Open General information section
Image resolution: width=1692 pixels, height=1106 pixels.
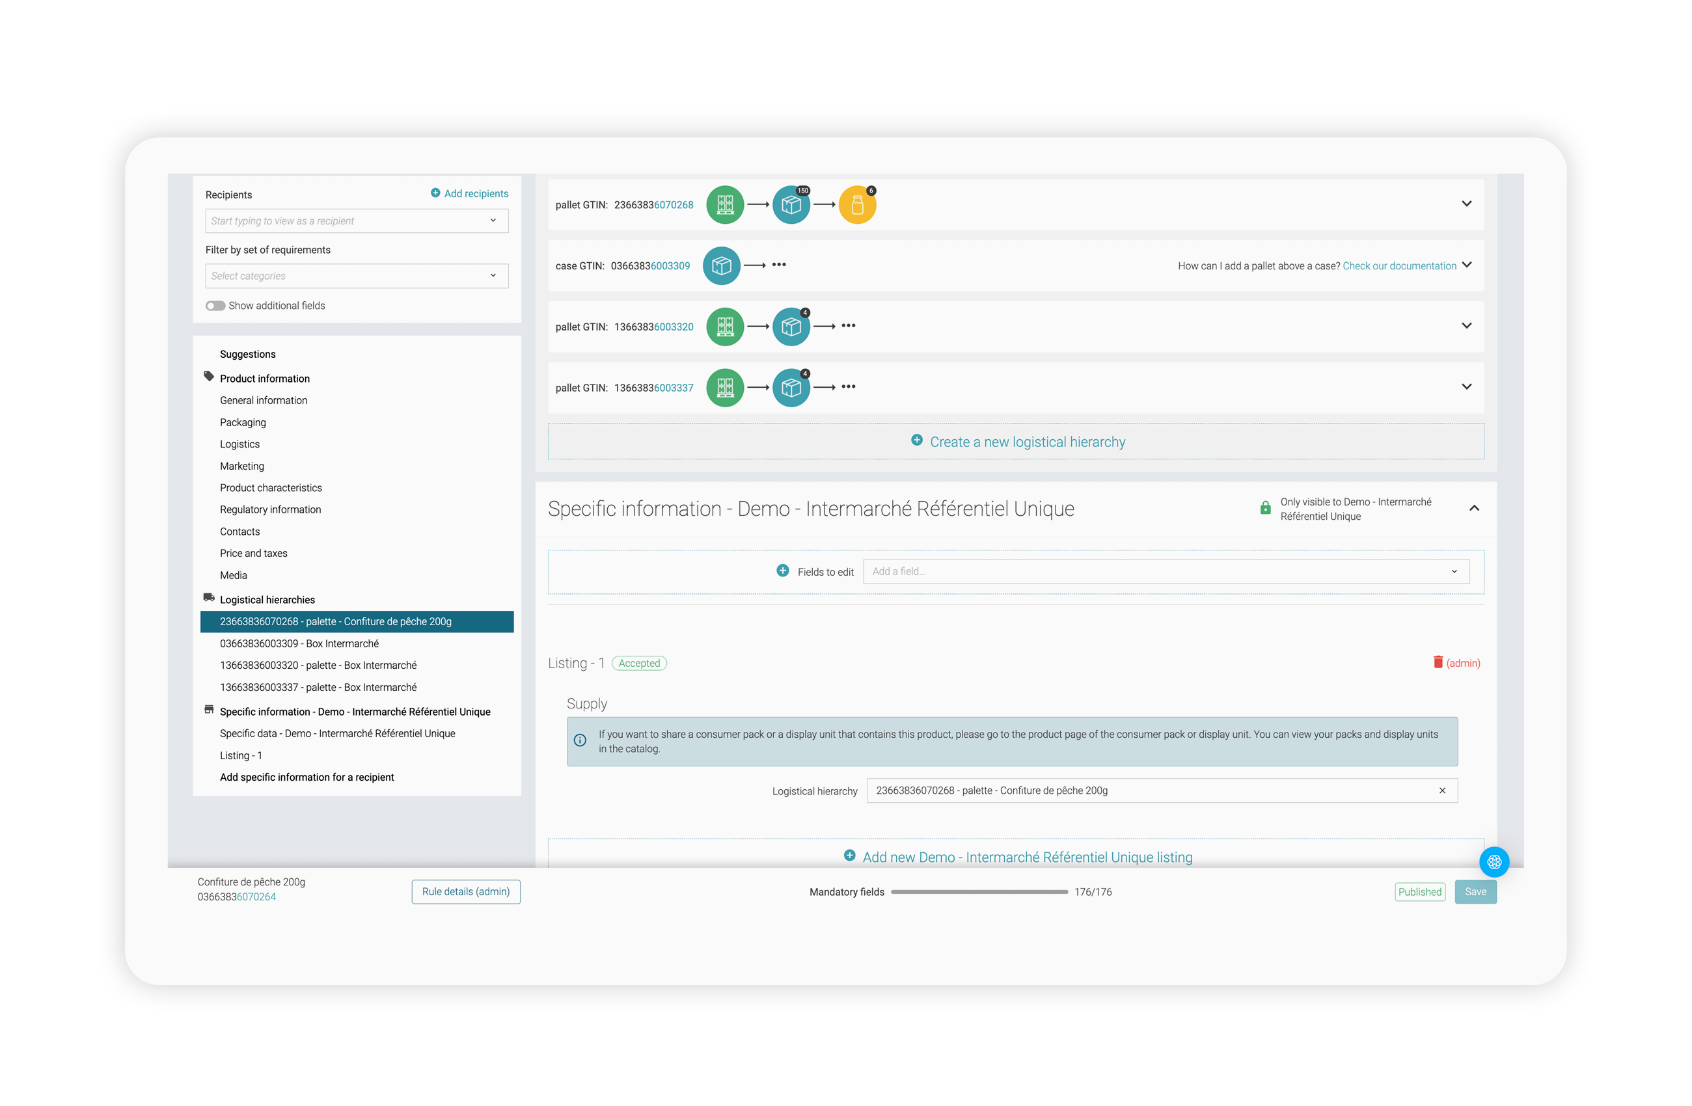[264, 401]
